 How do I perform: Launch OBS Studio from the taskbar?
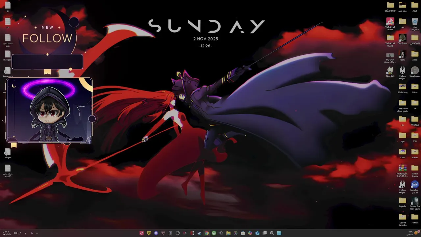pos(178,233)
